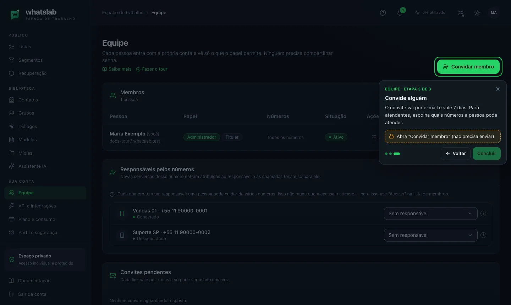
Task: Open Grupos in the sidebar
Action: click(x=45, y=113)
